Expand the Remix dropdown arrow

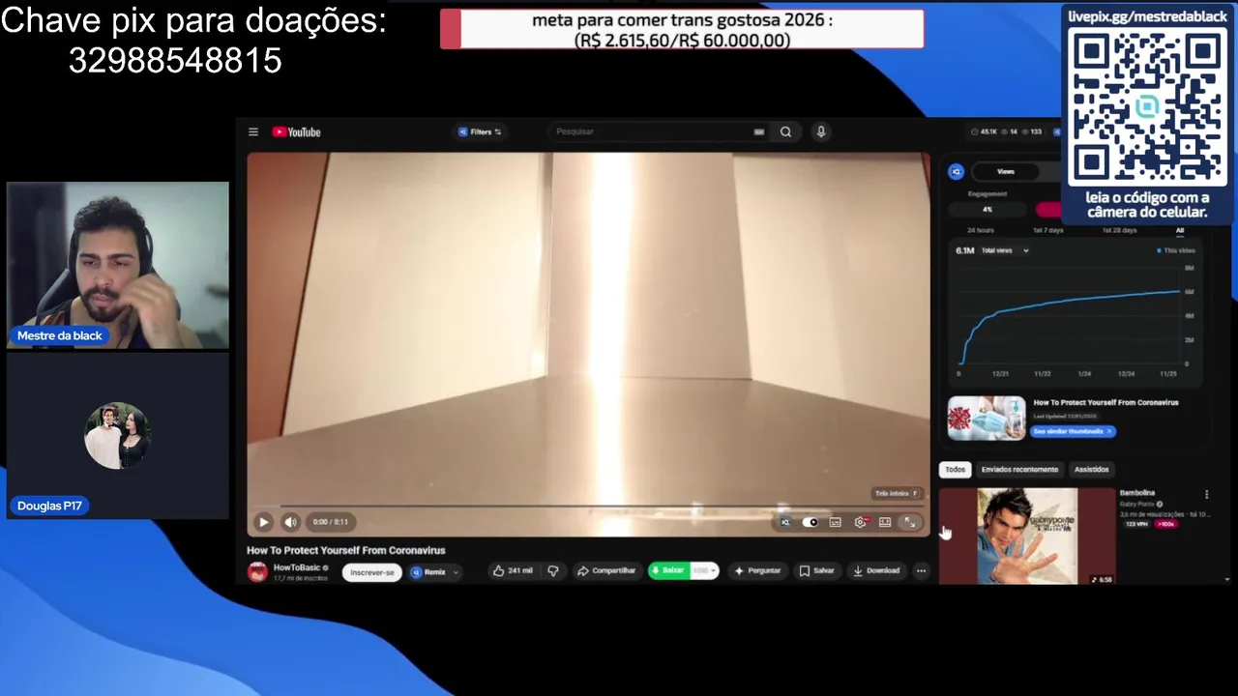[x=455, y=572]
